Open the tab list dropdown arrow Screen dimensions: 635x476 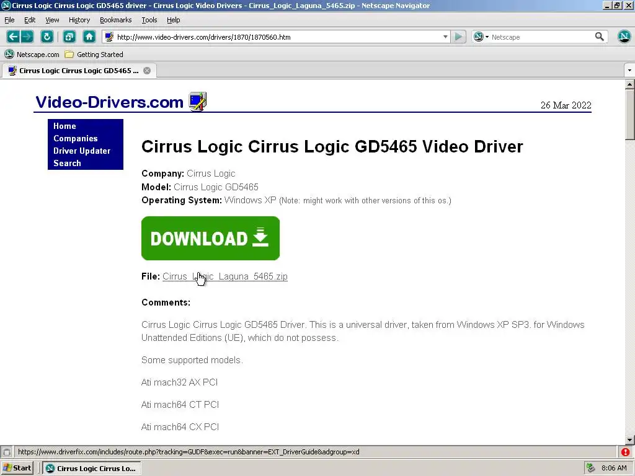coord(629,71)
